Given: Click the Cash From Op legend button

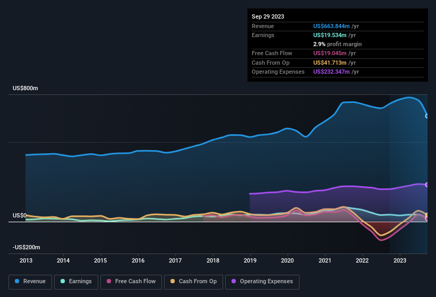Looking at the screenshot, I should [193, 282].
